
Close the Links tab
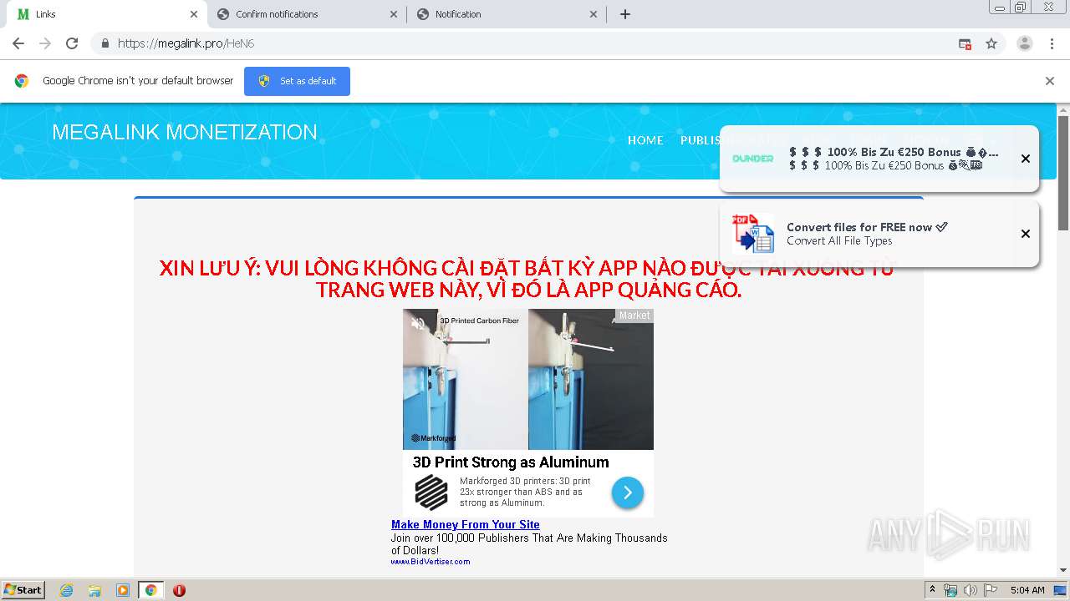point(194,14)
